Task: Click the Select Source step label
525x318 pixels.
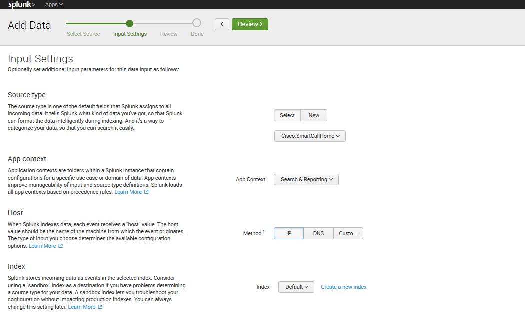Action: pyautogui.click(x=83, y=34)
